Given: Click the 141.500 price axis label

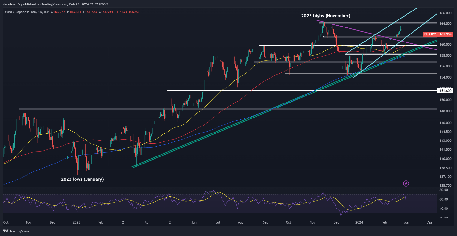Looking at the screenshot, I should coord(445,149).
